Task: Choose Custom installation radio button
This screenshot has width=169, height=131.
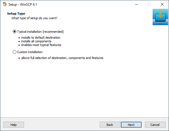Action: point(14,52)
